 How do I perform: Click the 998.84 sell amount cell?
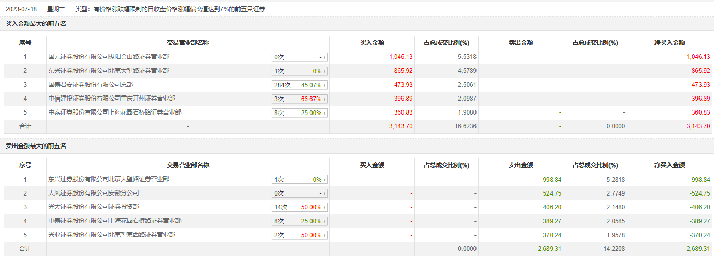[553, 180]
